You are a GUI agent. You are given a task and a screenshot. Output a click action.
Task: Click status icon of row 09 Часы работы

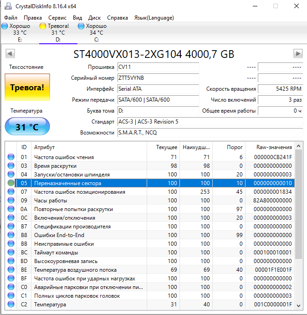[x=11, y=200]
